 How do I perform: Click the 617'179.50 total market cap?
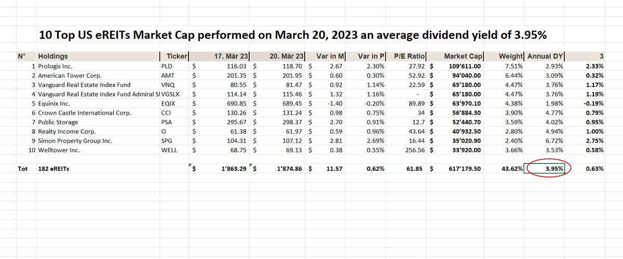[464, 169]
